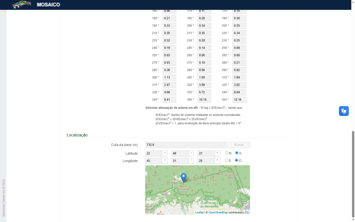Click the blue map location pin
This screenshot has width=355, height=222.
coord(183,177)
